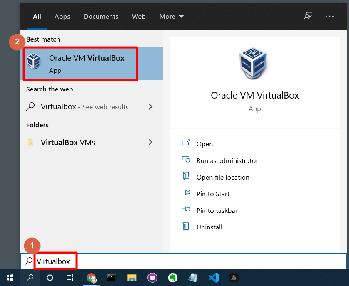Screen dimensions: 349x286
Task: Open the dark triangle app on taskbar
Action: pos(234,278)
